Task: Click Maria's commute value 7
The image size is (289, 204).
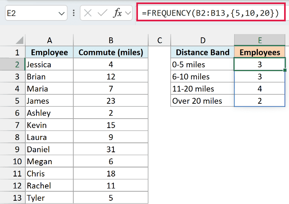Action: coord(111,89)
